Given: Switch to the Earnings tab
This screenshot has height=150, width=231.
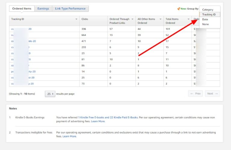Looking at the screenshot, I should tap(43, 8).
